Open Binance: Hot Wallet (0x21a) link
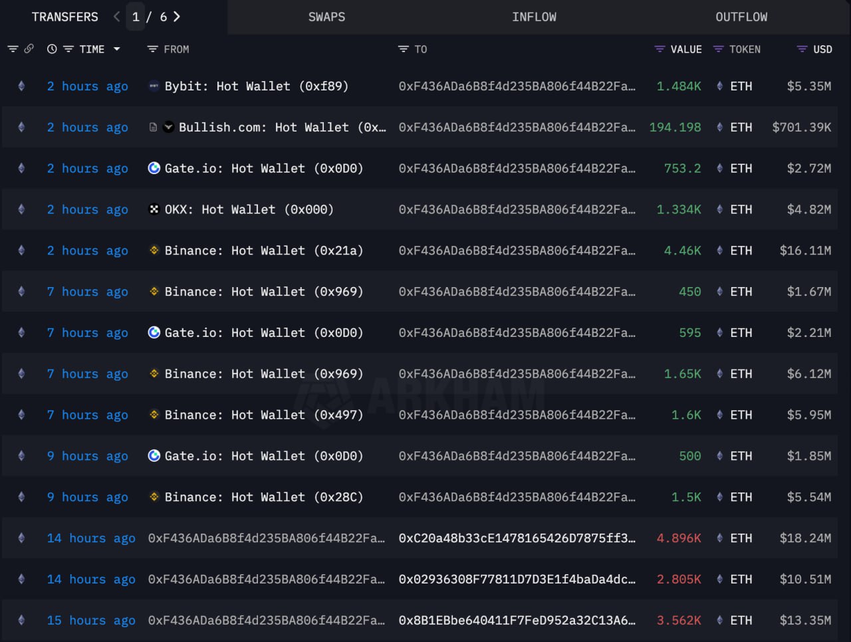Viewport: 851px width, 642px height. pyautogui.click(x=264, y=251)
